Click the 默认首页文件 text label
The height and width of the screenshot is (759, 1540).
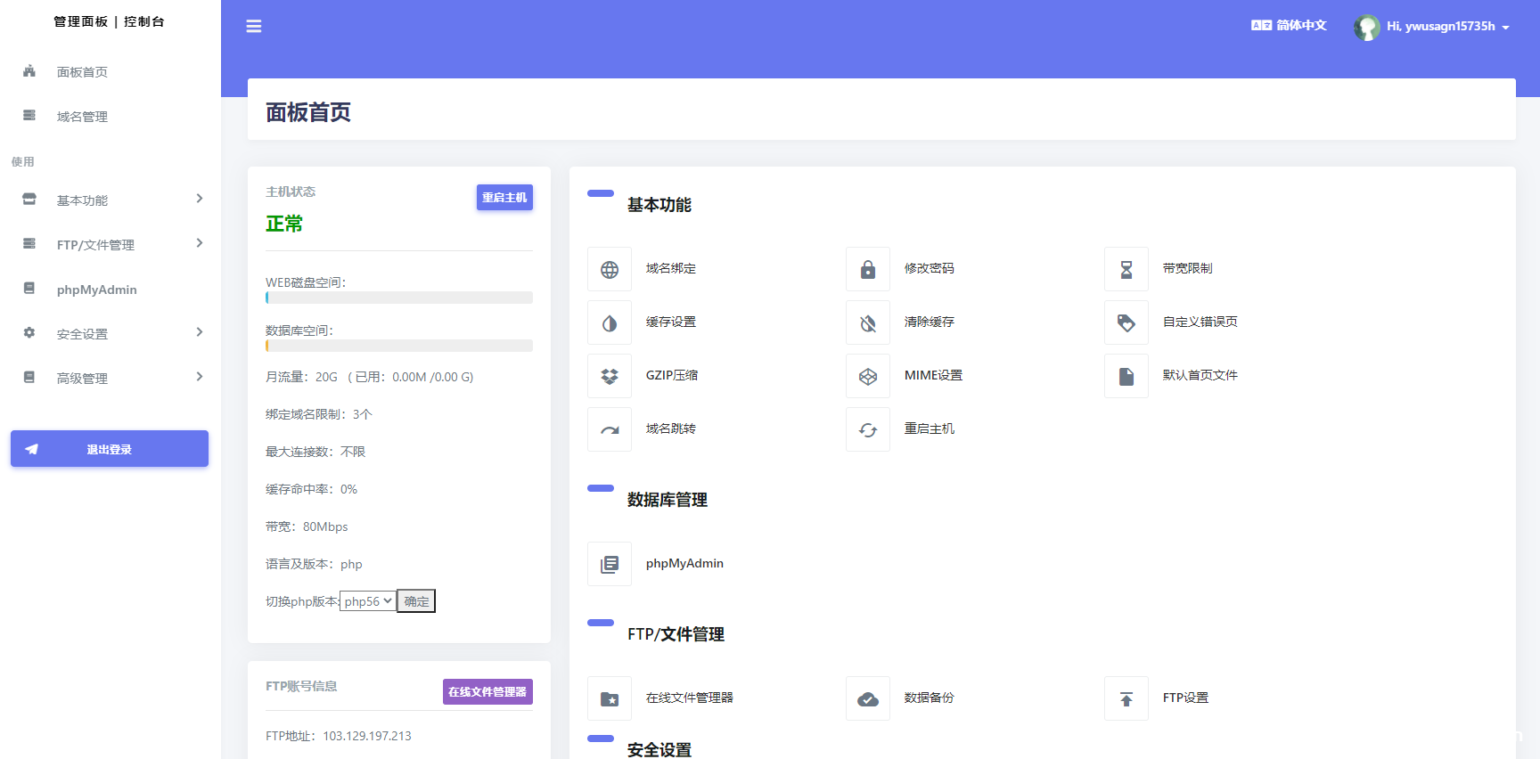pyautogui.click(x=1200, y=376)
